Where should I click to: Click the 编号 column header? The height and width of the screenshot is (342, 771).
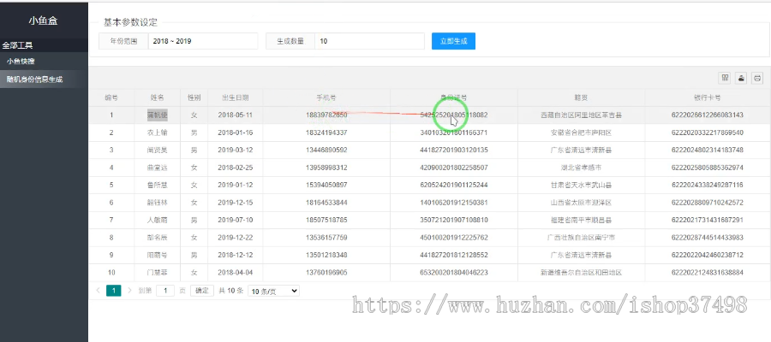tap(111, 97)
